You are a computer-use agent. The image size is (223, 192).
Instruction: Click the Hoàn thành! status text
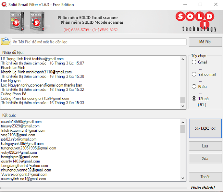click(203, 188)
